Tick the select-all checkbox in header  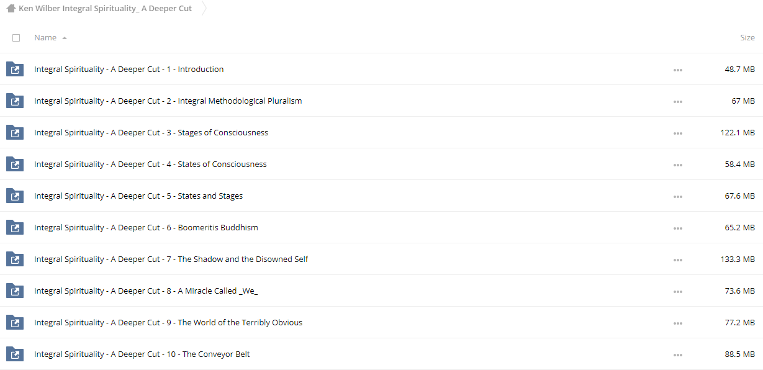[16, 38]
